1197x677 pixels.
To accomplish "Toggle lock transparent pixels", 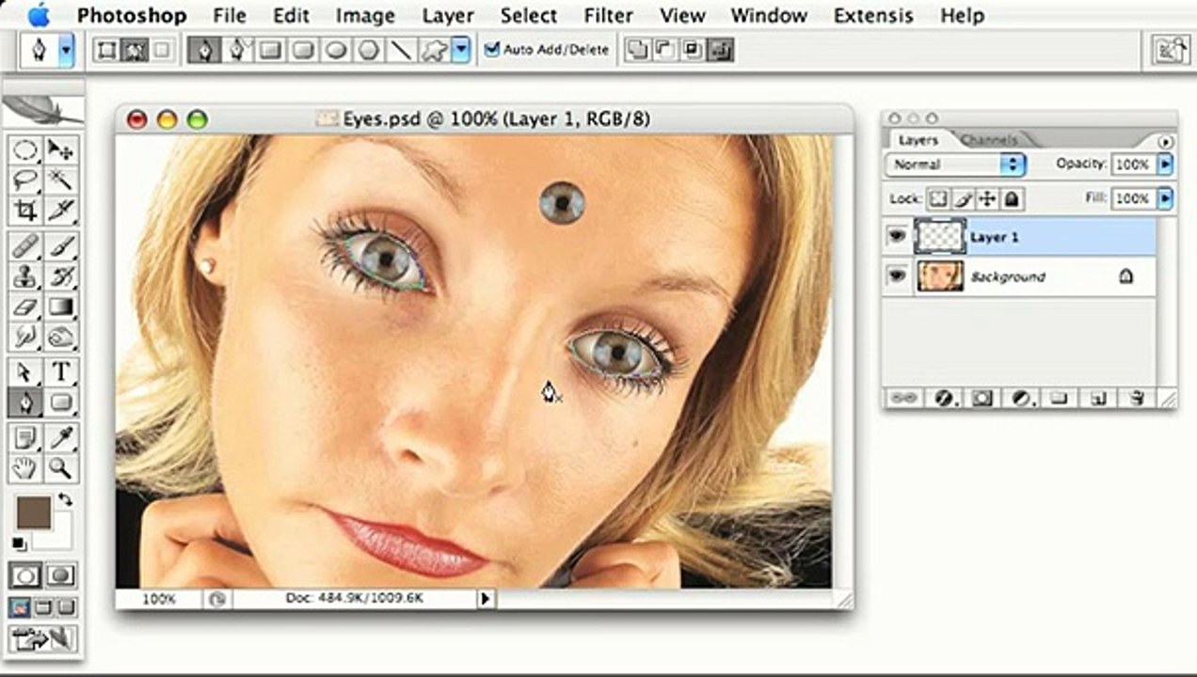I will click(x=938, y=198).
